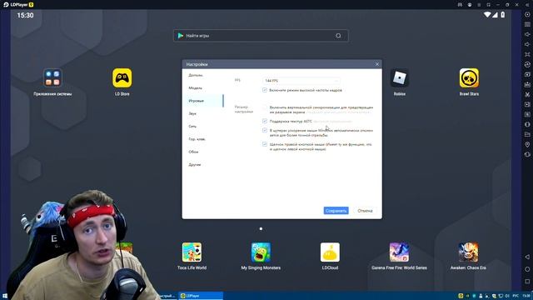This screenshot has height=300, width=533.
Task: Open the shared folder sidebar icon
Action: coord(527,134)
